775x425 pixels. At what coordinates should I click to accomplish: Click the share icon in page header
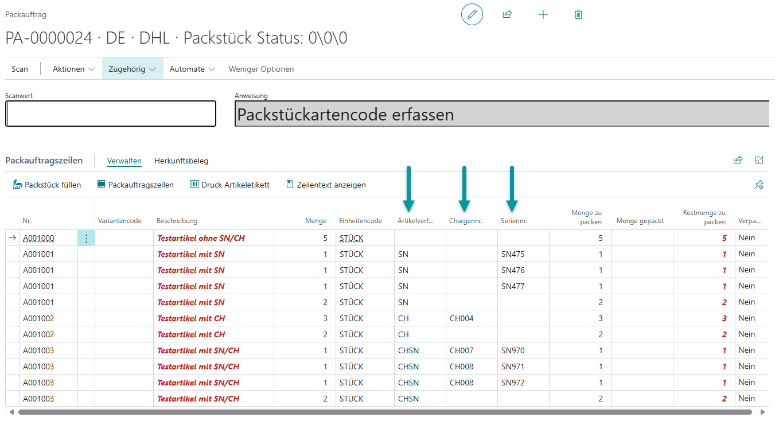pos(507,14)
